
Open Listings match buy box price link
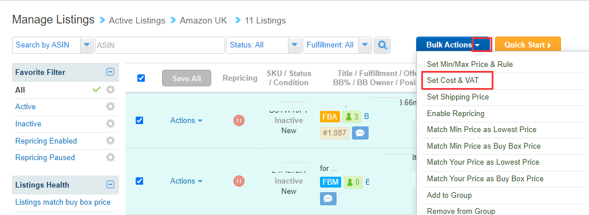(63, 202)
